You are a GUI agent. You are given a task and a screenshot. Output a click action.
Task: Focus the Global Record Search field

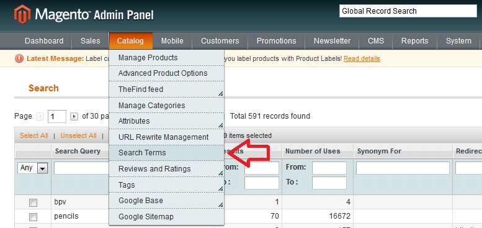408,11
